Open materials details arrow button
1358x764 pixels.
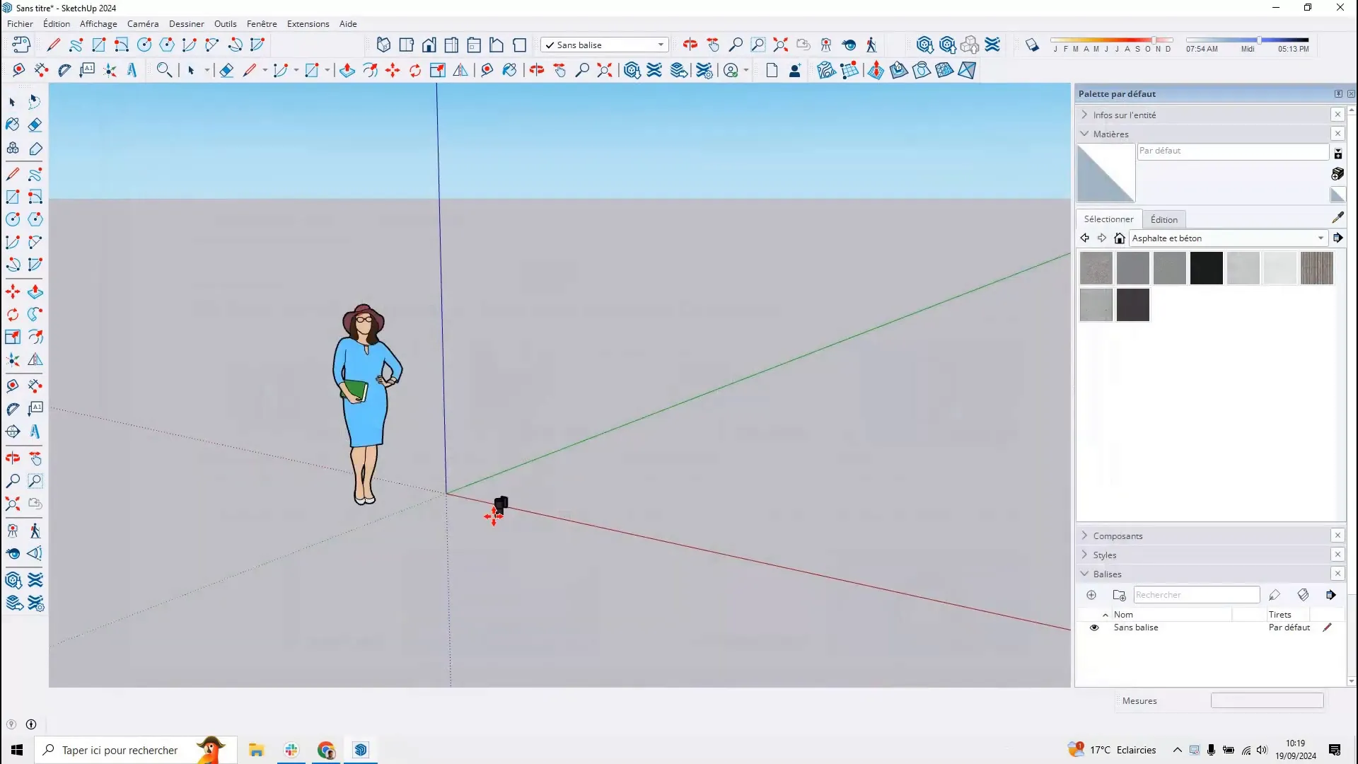[1337, 238]
